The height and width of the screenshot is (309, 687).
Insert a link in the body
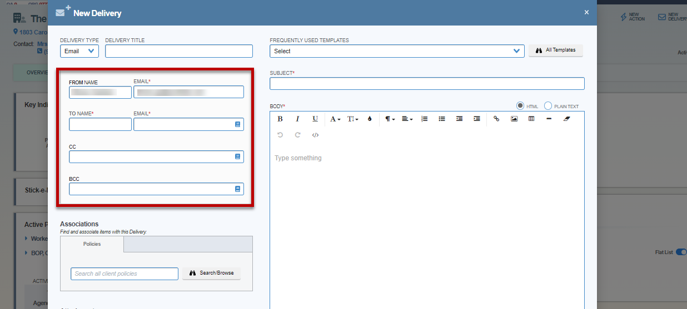click(x=496, y=119)
